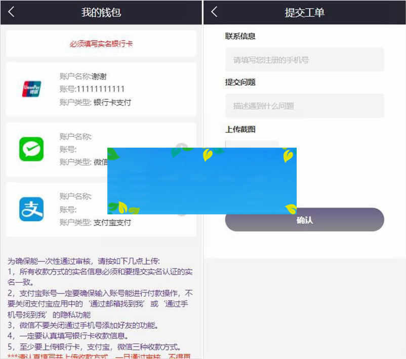The image size is (406, 359).
Task: Tap the back arrow on My Wallet page
Action: click(10, 12)
